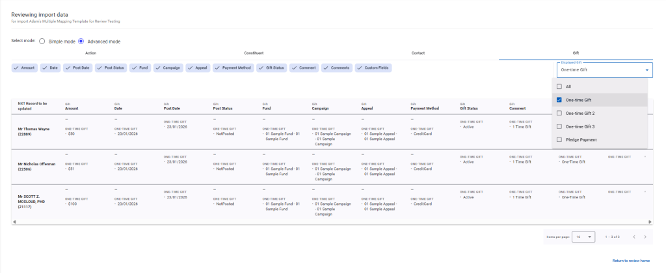The width and height of the screenshot is (666, 273).
Task: Toggle the Payment Method column chip
Action: [x=232, y=67]
